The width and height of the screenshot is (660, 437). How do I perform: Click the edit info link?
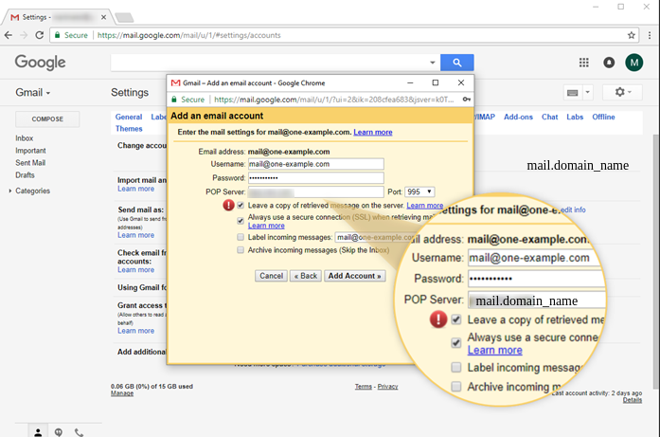point(573,209)
